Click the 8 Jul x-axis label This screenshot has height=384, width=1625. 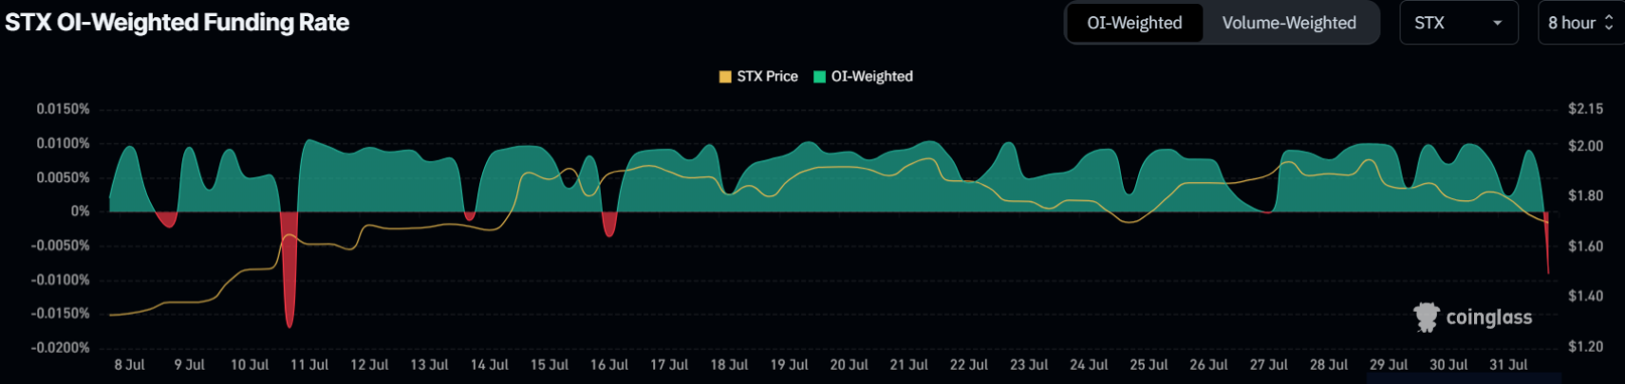(130, 365)
